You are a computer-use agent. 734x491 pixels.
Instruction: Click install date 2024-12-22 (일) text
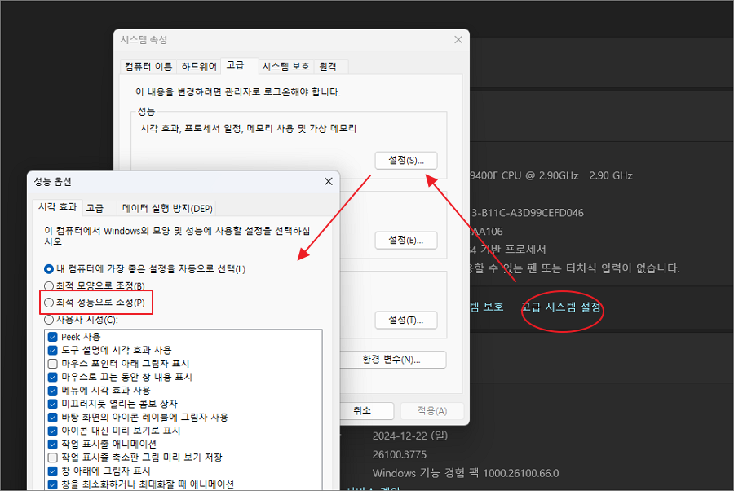point(410,436)
